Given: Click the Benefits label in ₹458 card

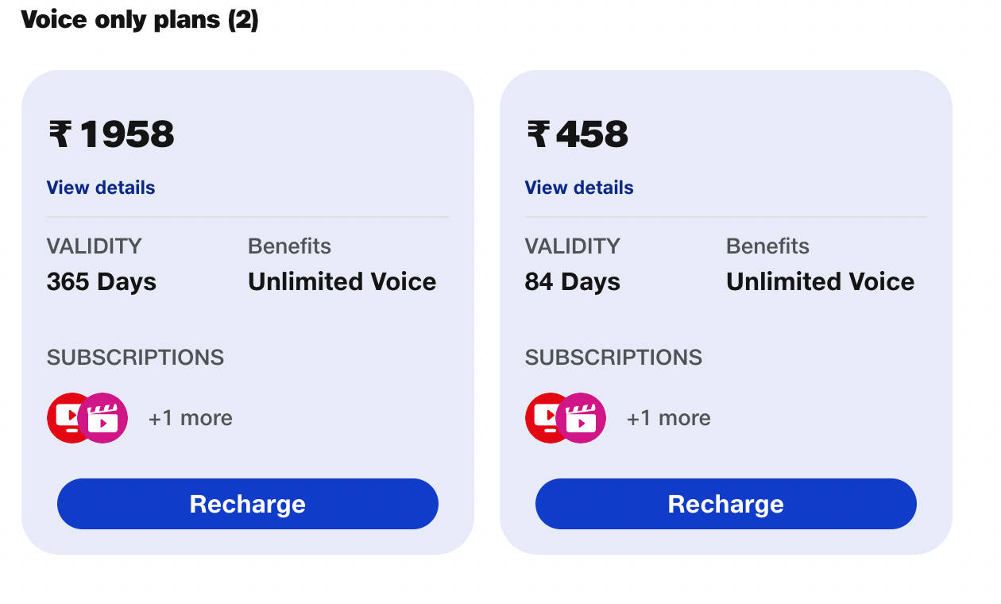Looking at the screenshot, I should pyautogui.click(x=767, y=246).
